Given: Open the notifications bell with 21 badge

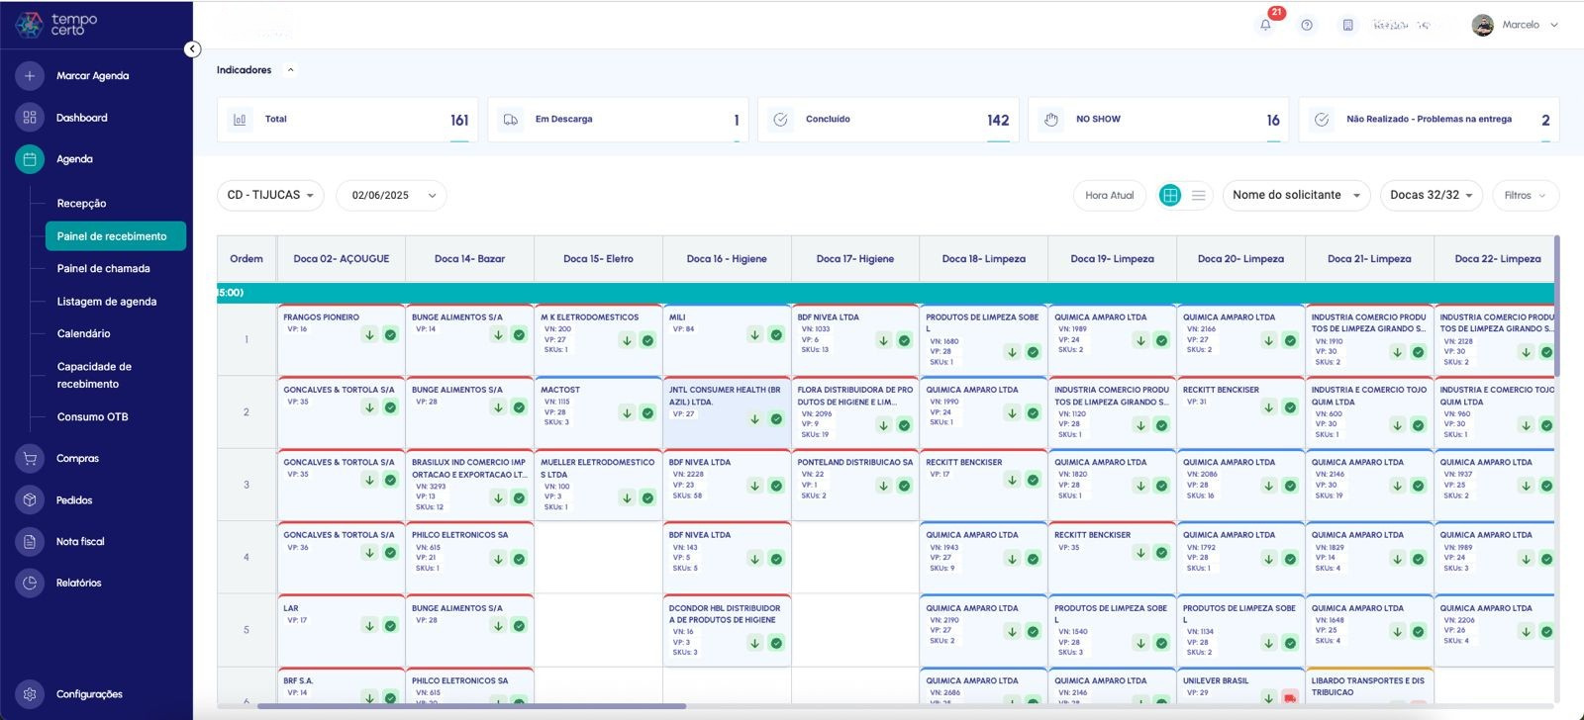Looking at the screenshot, I should point(1265,25).
